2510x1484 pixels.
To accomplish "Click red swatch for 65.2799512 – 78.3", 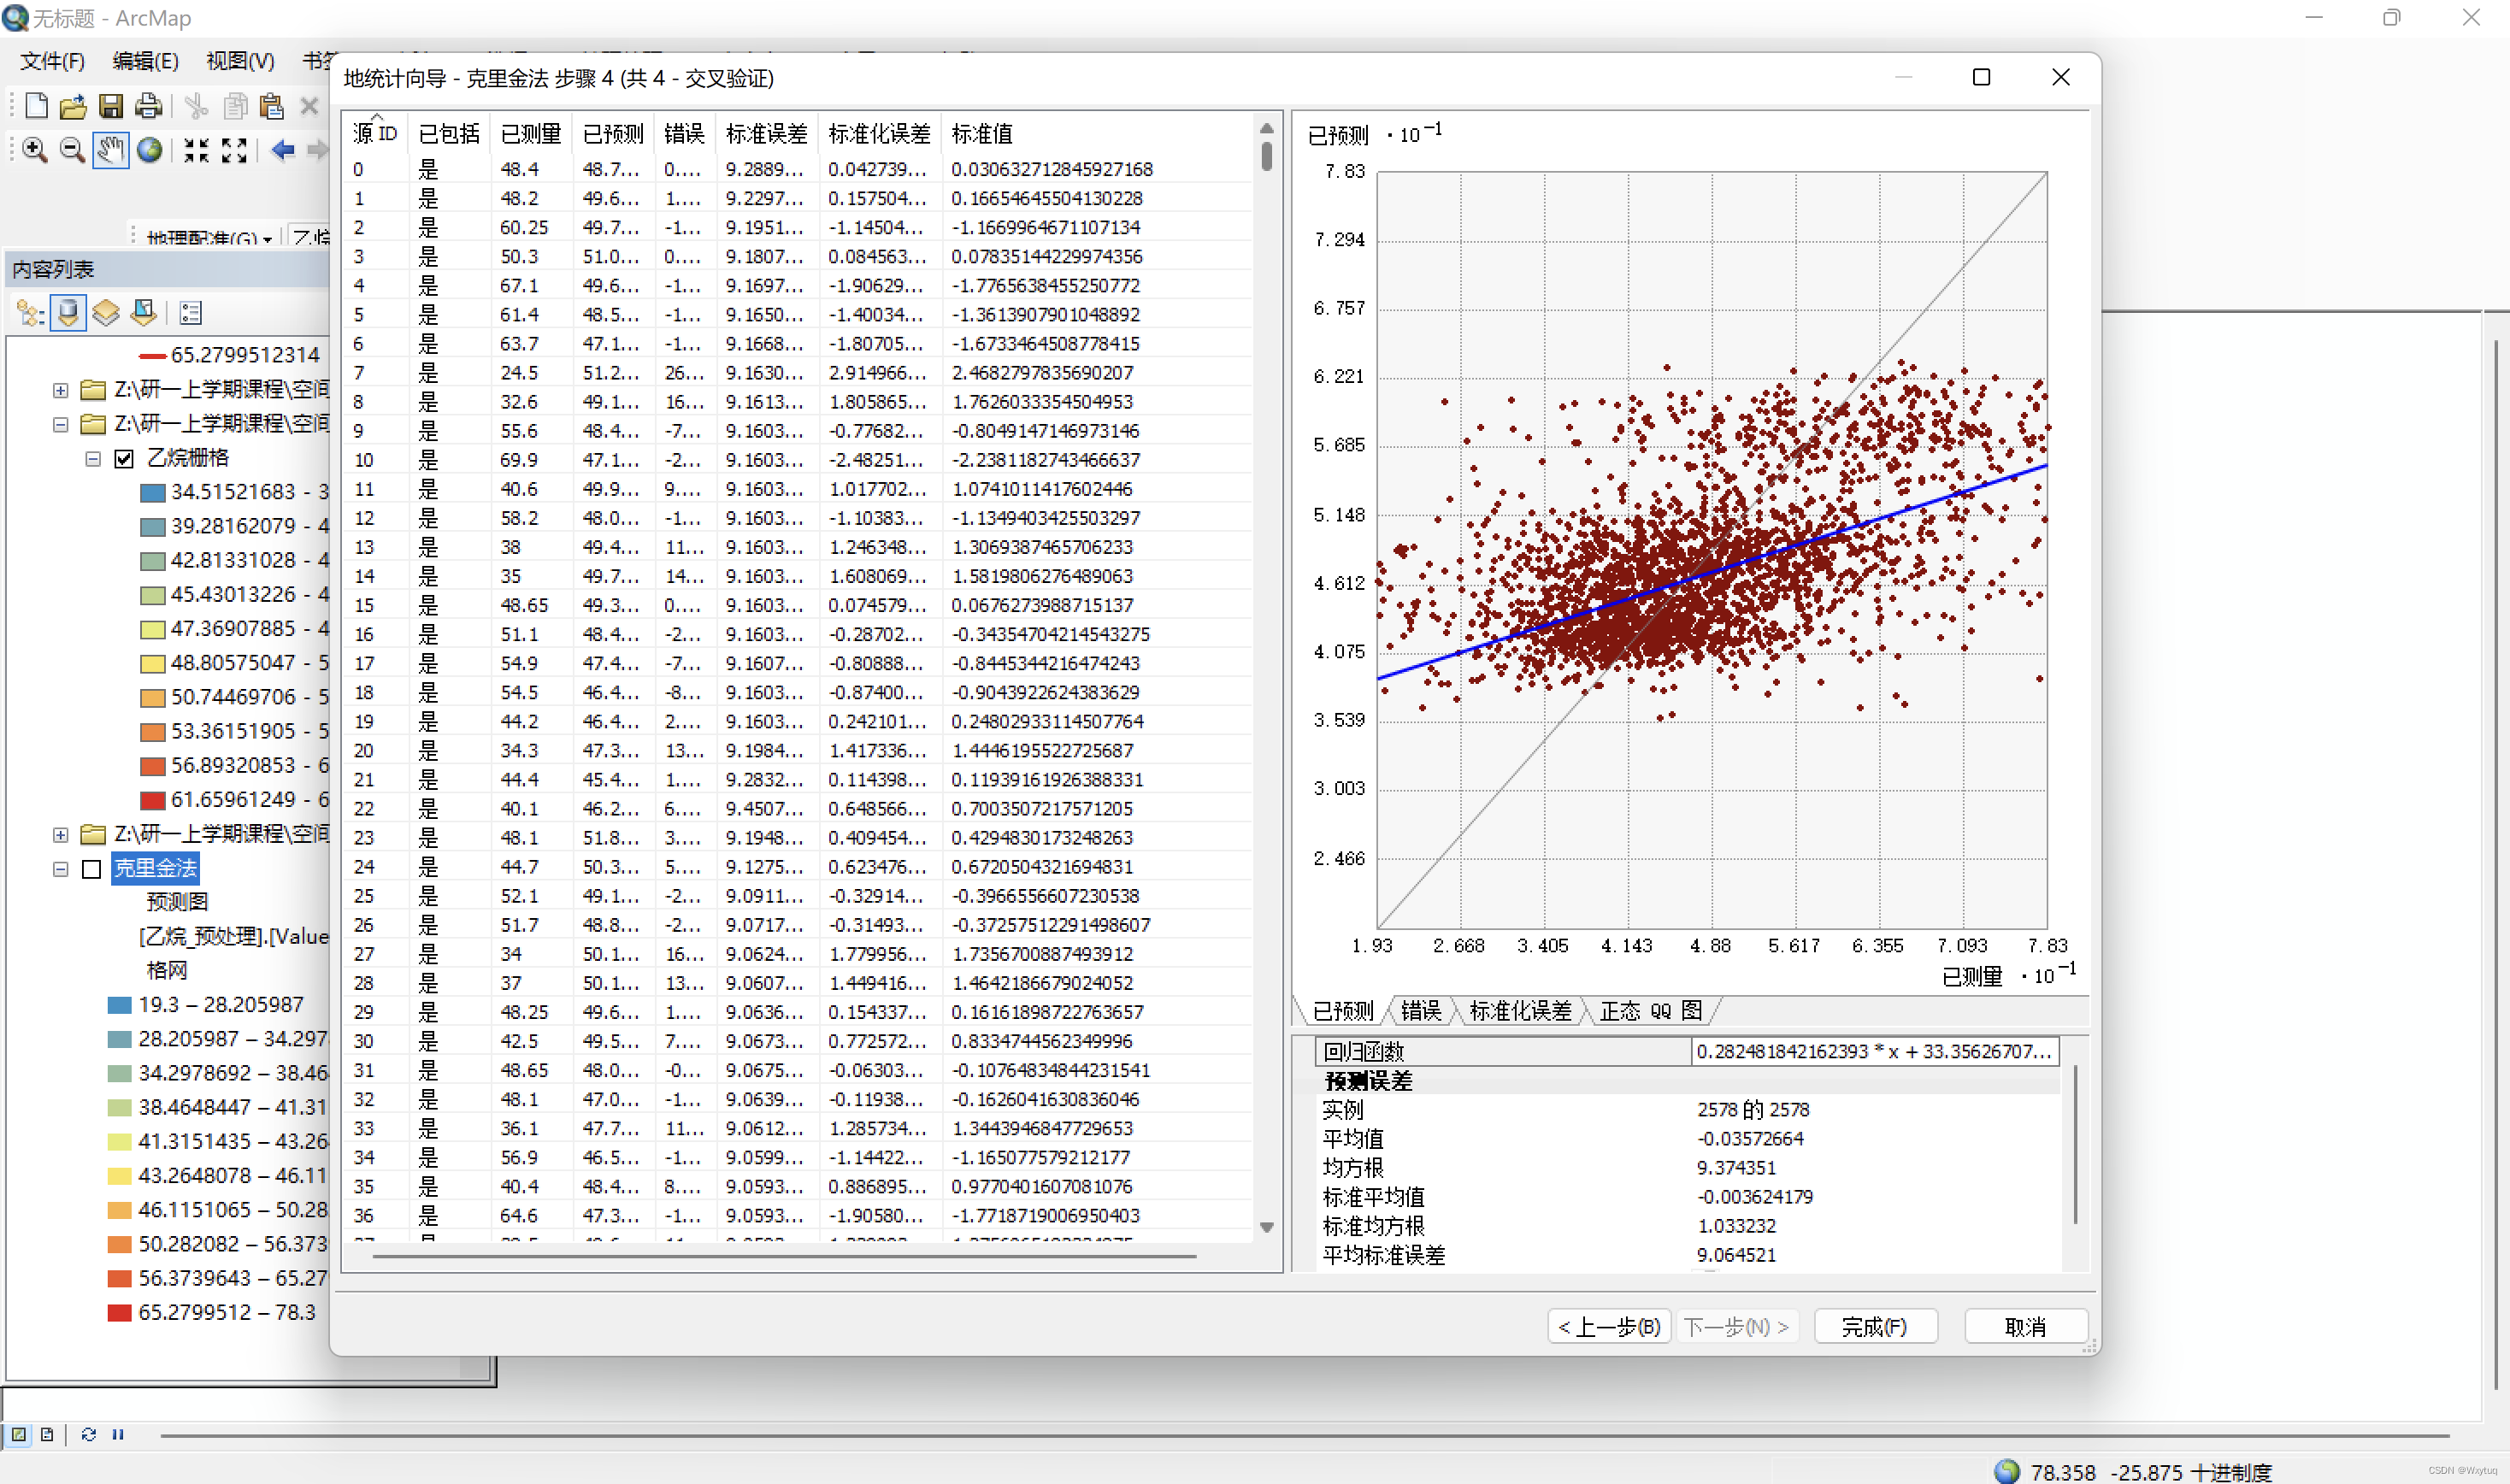I will [x=119, y=1313].
